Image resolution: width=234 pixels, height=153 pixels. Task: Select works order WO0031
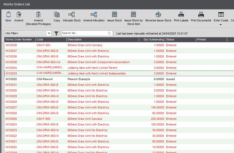click(x=11, y=85)
